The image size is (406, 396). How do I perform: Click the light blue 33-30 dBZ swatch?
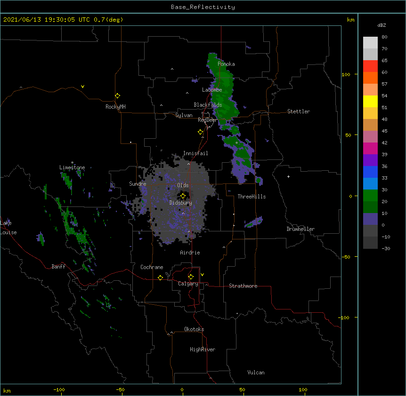click(370, 183)
